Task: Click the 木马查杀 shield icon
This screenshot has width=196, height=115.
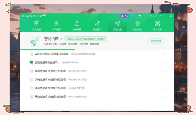Action: pyautogui.click(x=57, y=24)
